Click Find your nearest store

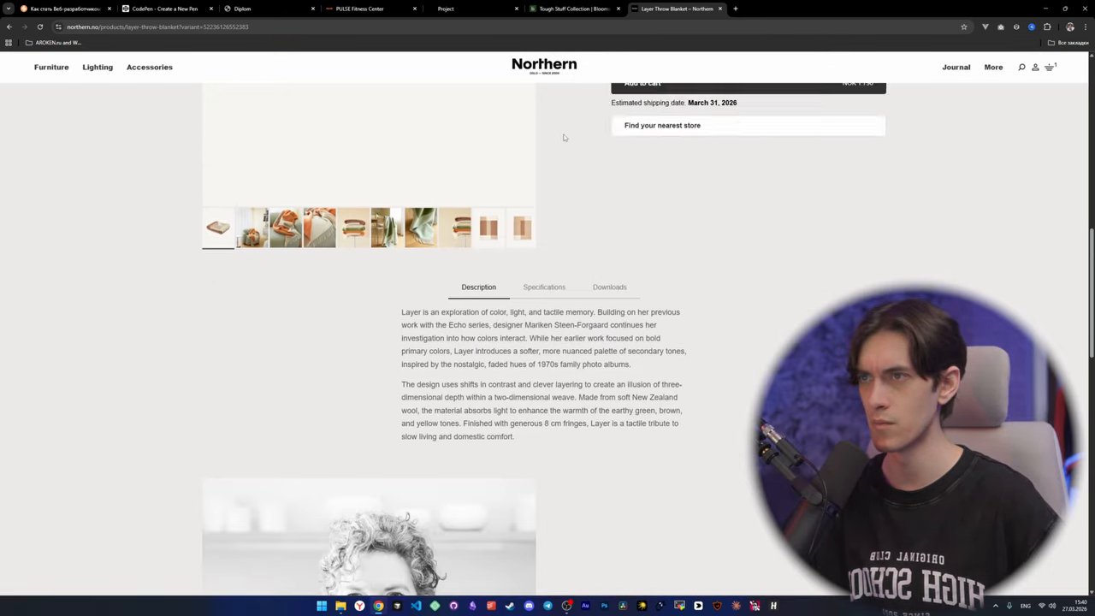tap(749, 126)
